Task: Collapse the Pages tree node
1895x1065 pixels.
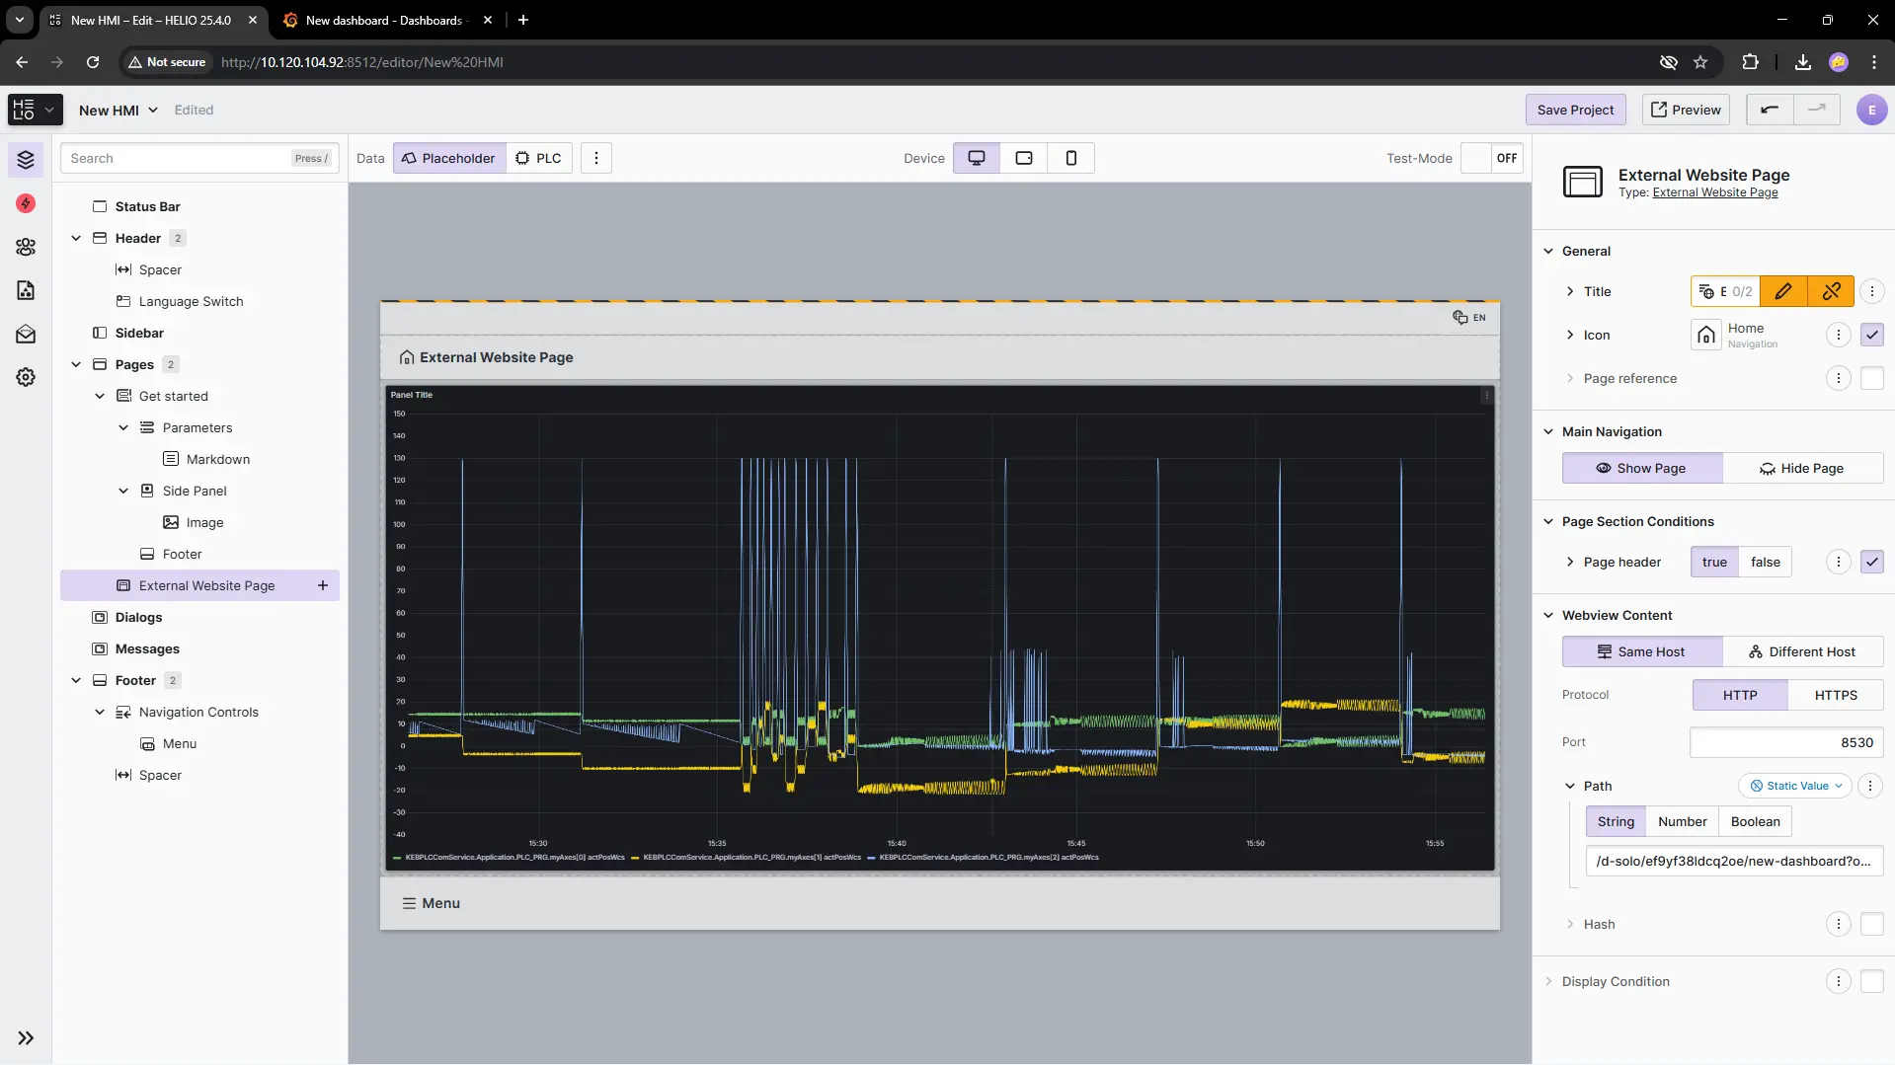Action: (x=76, y=364)
